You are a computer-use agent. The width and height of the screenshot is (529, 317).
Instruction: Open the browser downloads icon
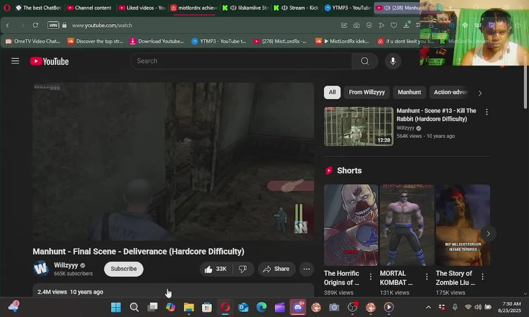[406, 26]
